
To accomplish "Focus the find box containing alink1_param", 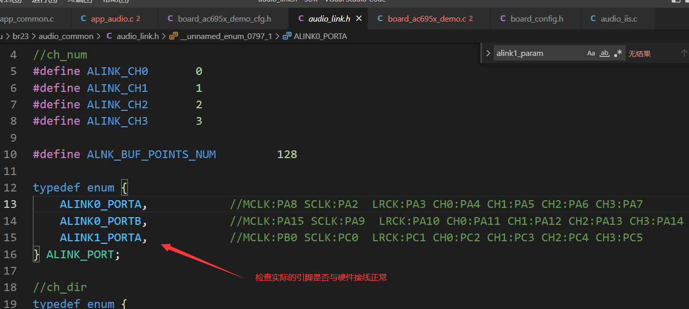I will pos(538,53).
